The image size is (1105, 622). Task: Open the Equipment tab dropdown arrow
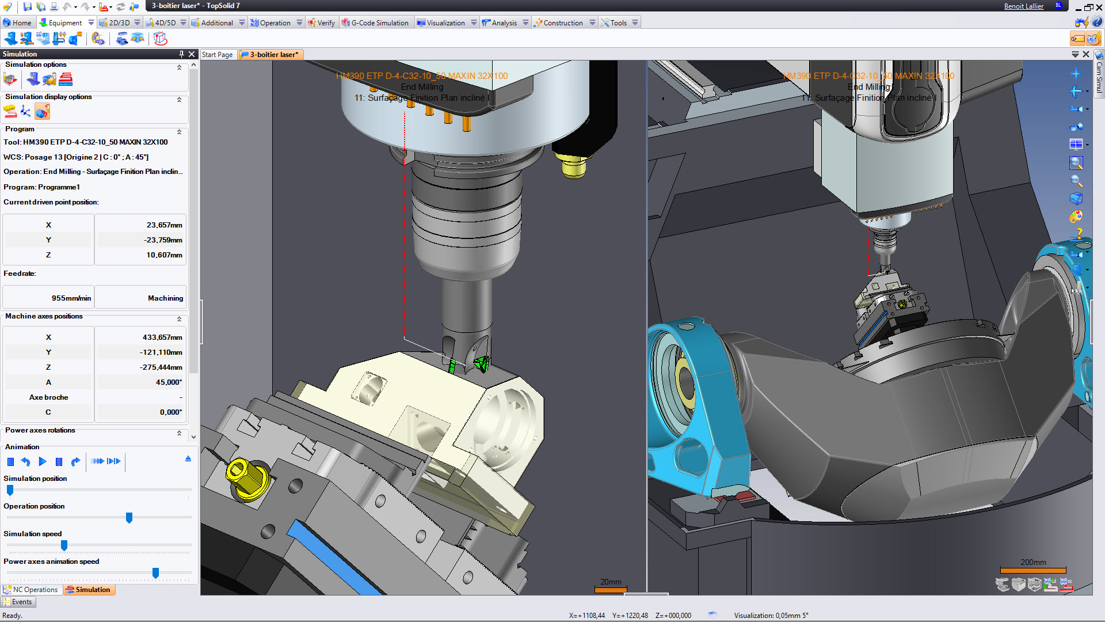[90, 22]
